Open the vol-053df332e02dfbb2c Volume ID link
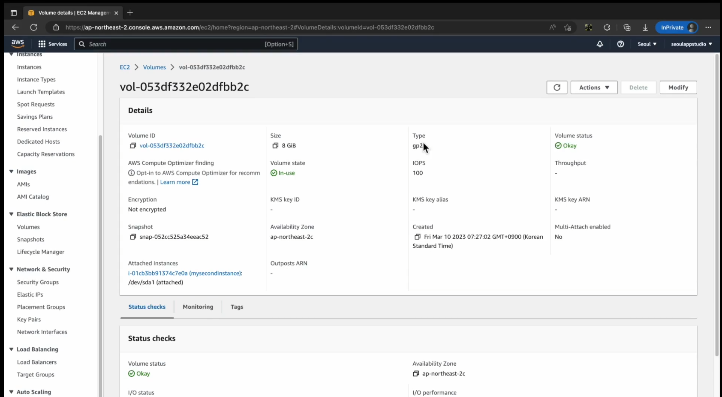The image size is (722, 397). click(x=172, y=146)
